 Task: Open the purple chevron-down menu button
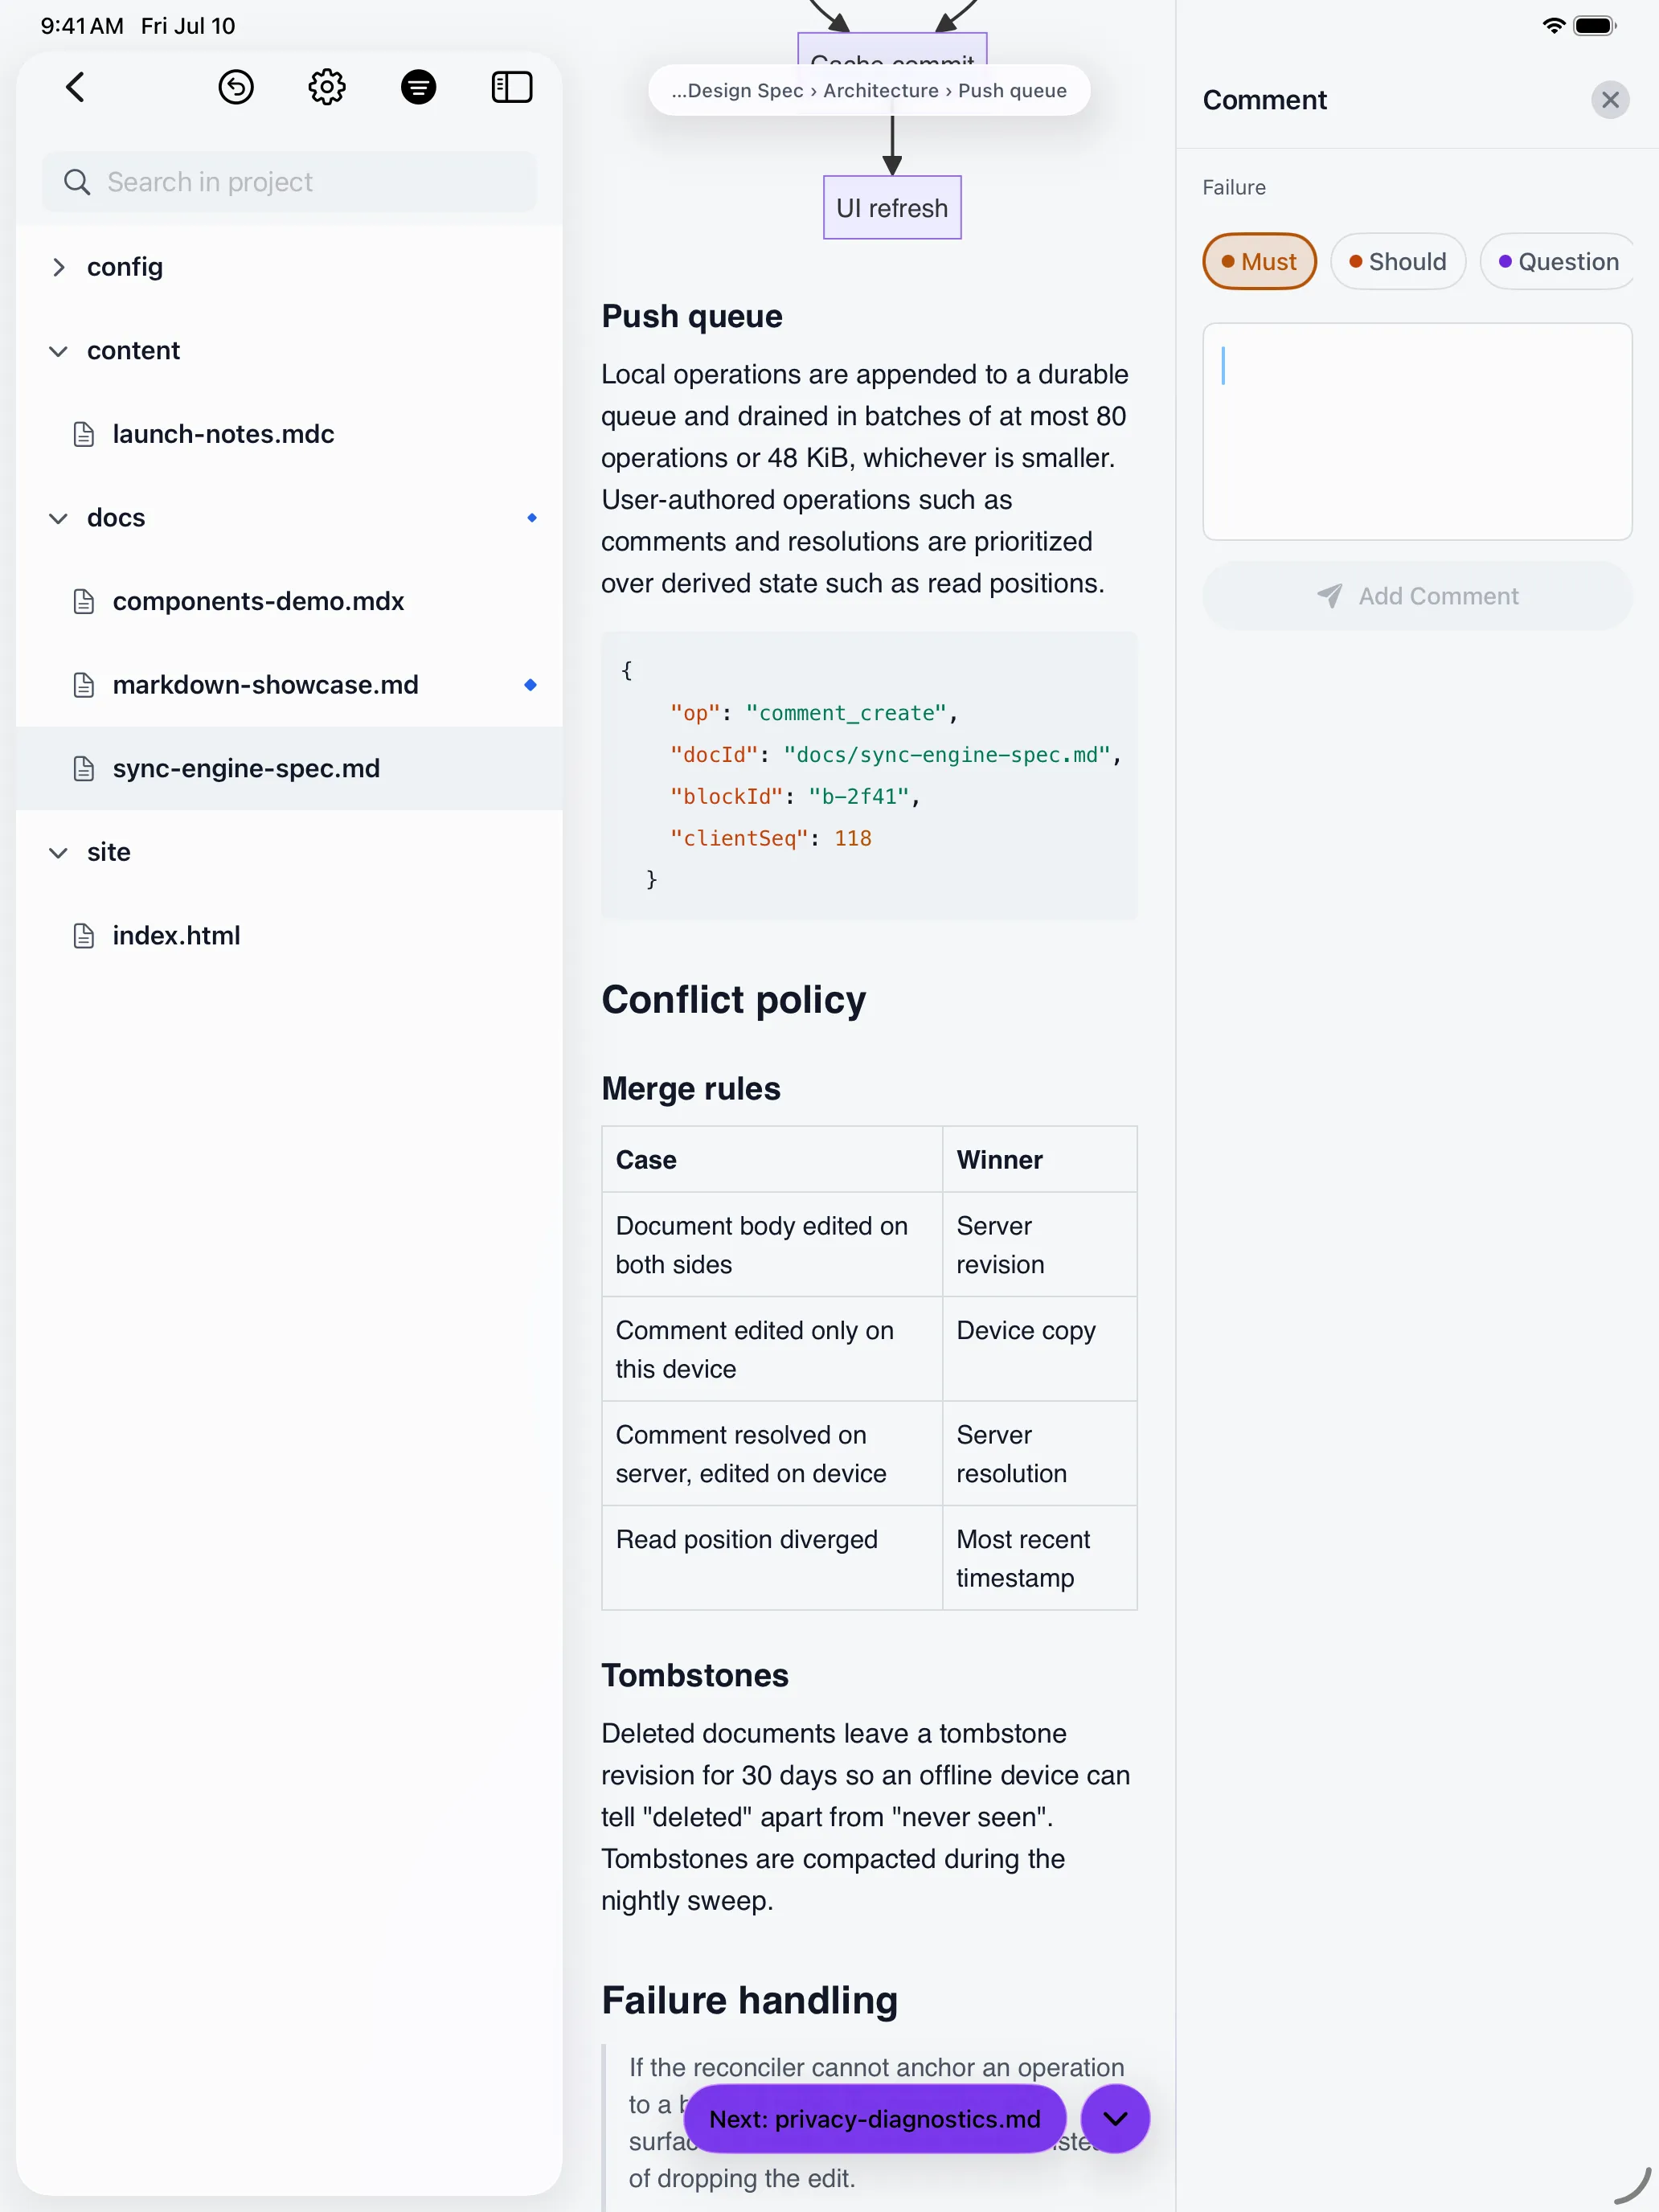pyautogui.click(x=1115, y=2119)
